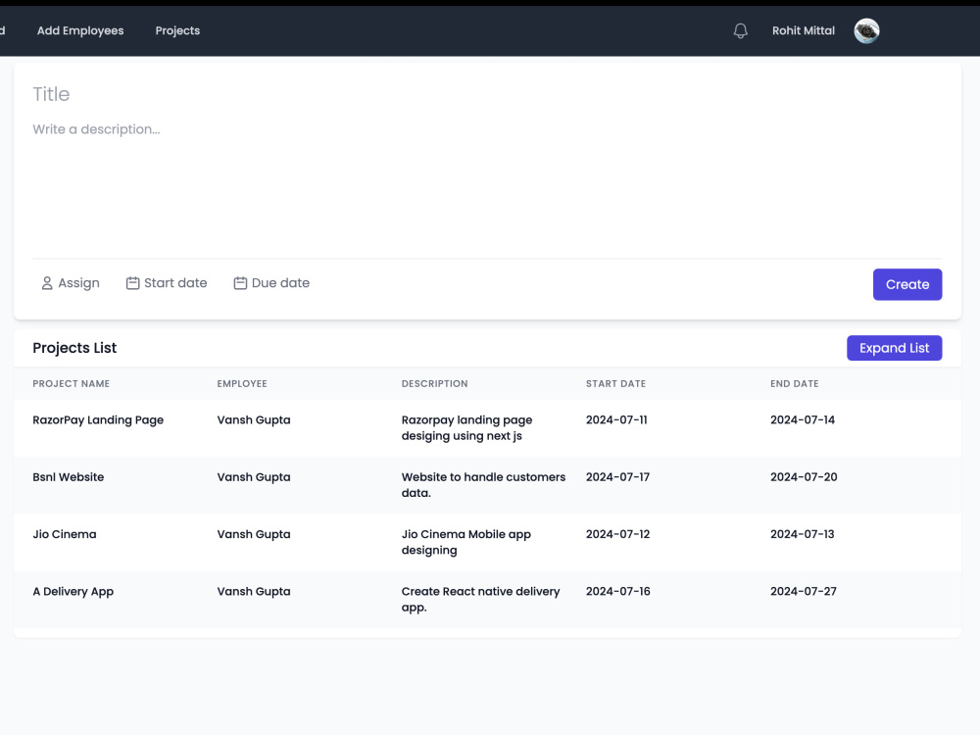
Task: Click the End Date column header
Action: tap(795, 384)
